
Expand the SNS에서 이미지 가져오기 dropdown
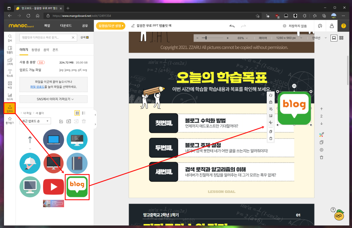(54, 99)
